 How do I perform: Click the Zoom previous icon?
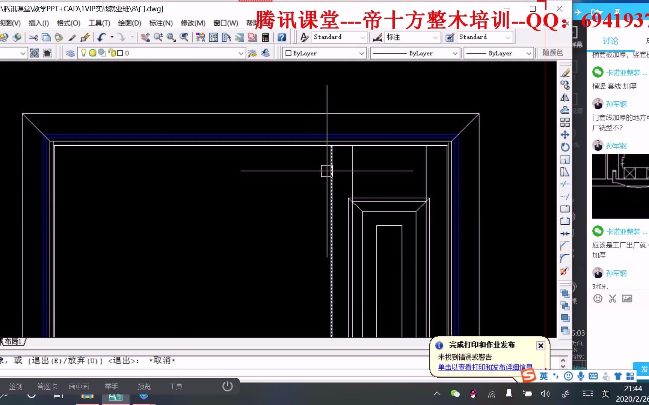click(184, 37)
